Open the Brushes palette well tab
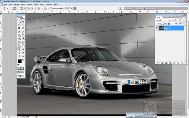Viewport: 189px width, 118px height. click(128, 9)
